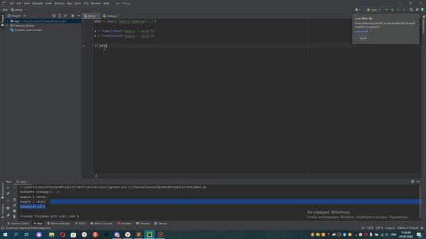The width and height of the screenshot is (426, 239).
Task: Toggle soft-wrap icon in Run panel
Action: coord(15,199)
